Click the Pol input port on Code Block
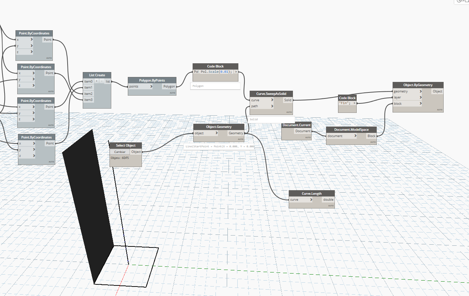Viewport: 469px width, 296px height. click(196, 72)
